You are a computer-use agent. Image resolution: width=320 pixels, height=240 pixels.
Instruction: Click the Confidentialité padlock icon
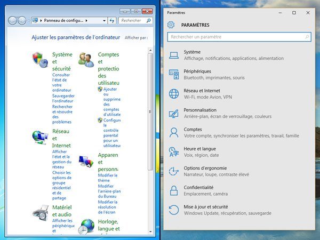(x=174, y=190)
